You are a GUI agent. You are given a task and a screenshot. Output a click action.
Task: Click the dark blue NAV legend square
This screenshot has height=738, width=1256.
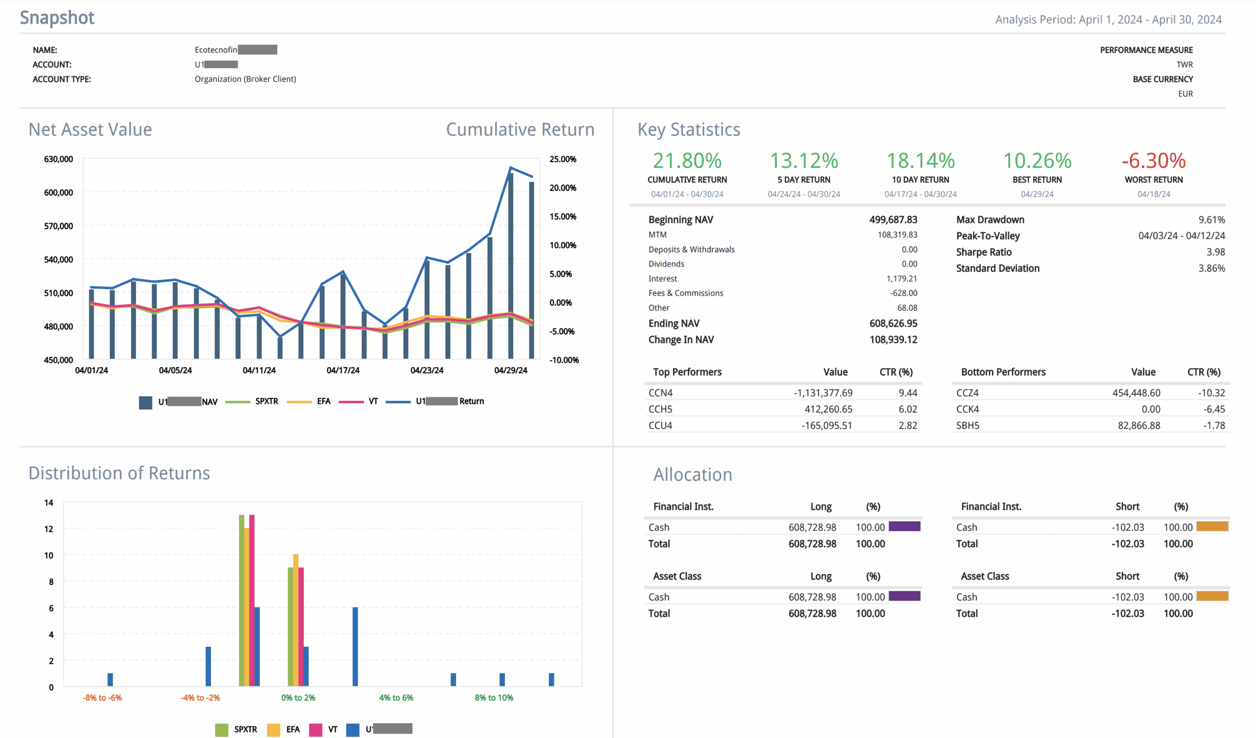click(146, 402)
